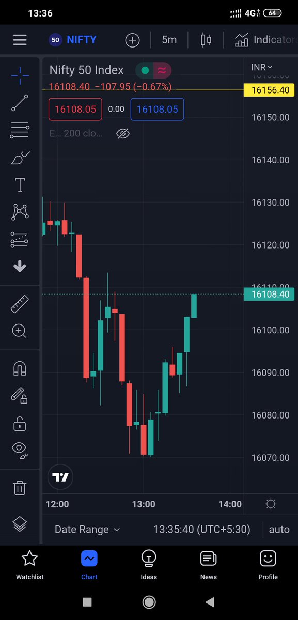The image size is (298, 620).
Task: Open the News tab
Action: [x=209, y=565]
